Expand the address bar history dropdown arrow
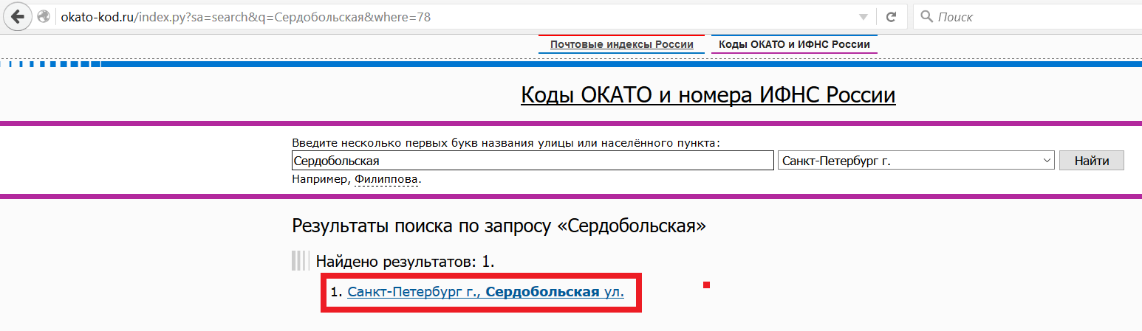This screenshot has height=331, width=1142. (x=863, y=17)
